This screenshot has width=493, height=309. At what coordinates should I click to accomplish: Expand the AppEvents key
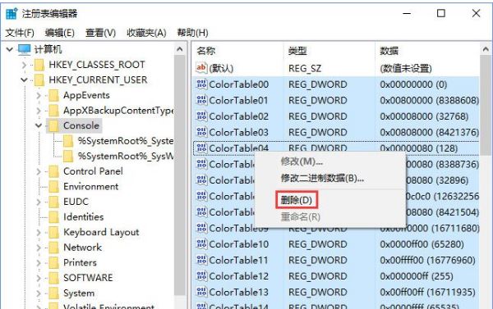click(x=39, y=95)
